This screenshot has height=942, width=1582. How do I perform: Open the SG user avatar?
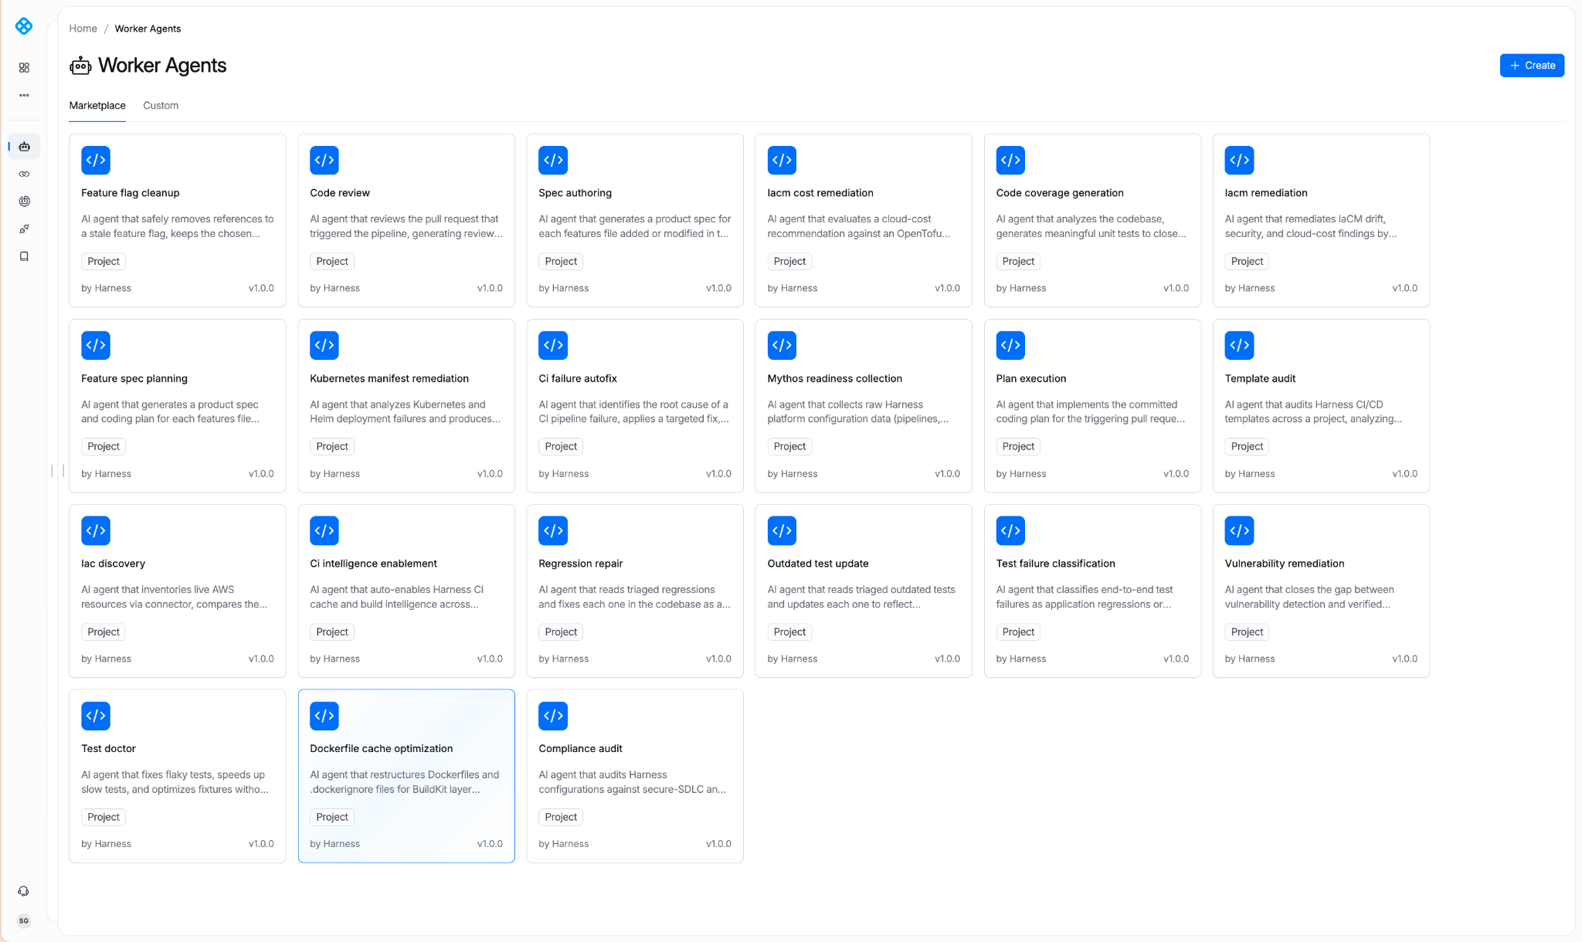coord(24,920)
